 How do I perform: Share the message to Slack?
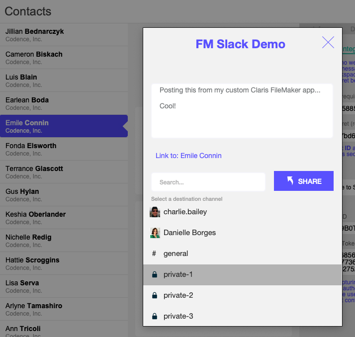click(x=304, y=181)
